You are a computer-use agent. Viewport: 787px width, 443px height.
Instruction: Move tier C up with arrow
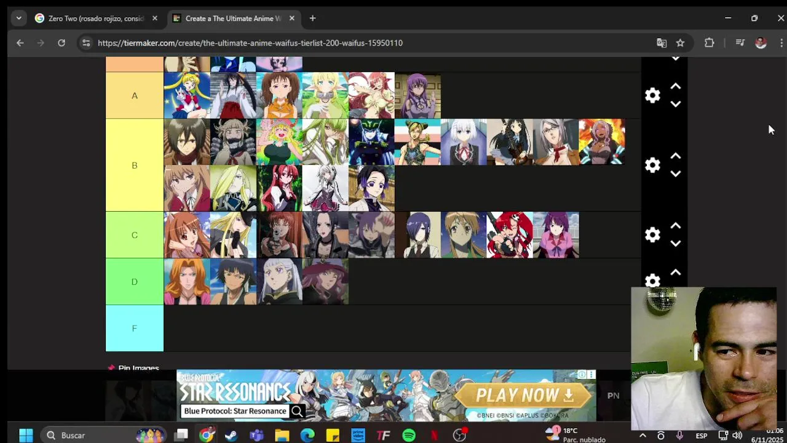(676, 226)
